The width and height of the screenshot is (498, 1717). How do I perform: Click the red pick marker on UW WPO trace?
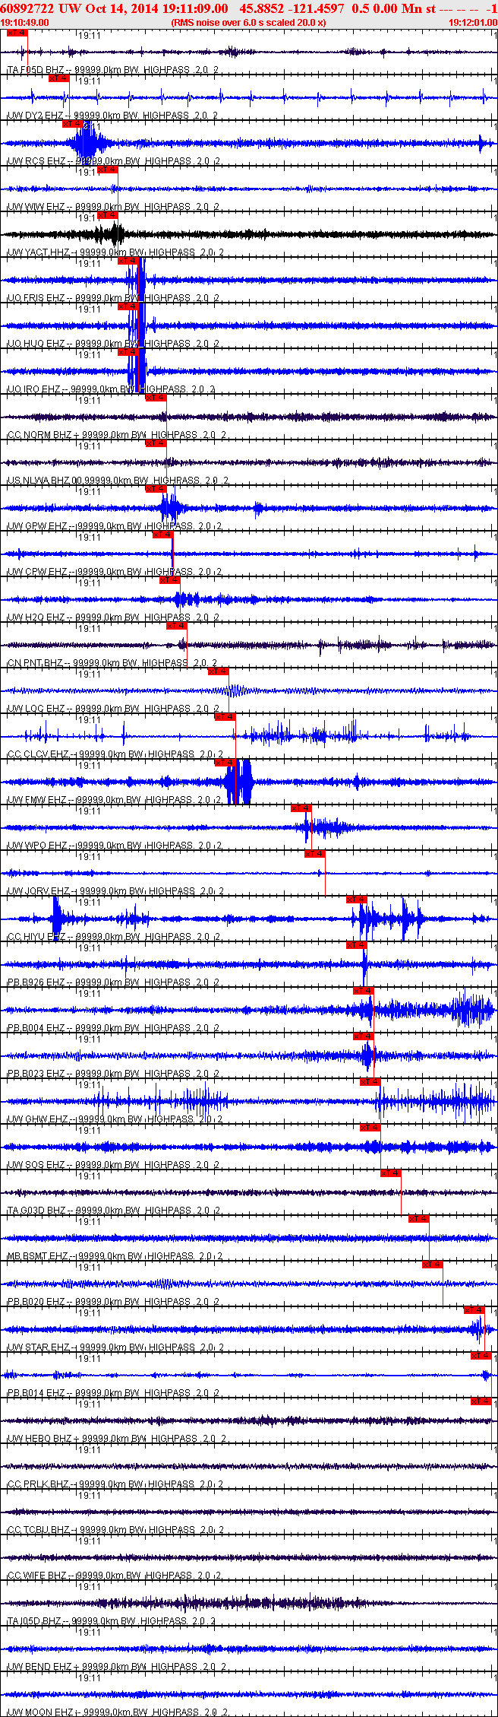[x=301, y=808]
